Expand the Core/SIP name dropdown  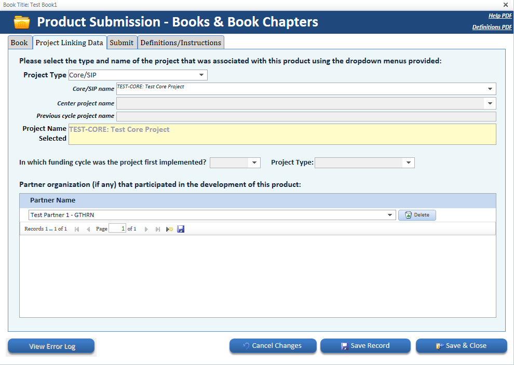click(490, 89)
